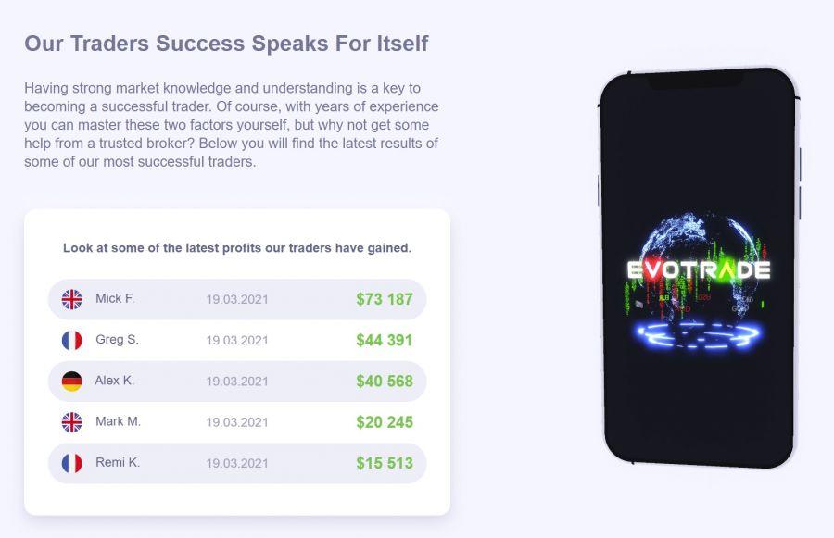
Task: Click the $20 245 profit amount
Action: [385, 422]
